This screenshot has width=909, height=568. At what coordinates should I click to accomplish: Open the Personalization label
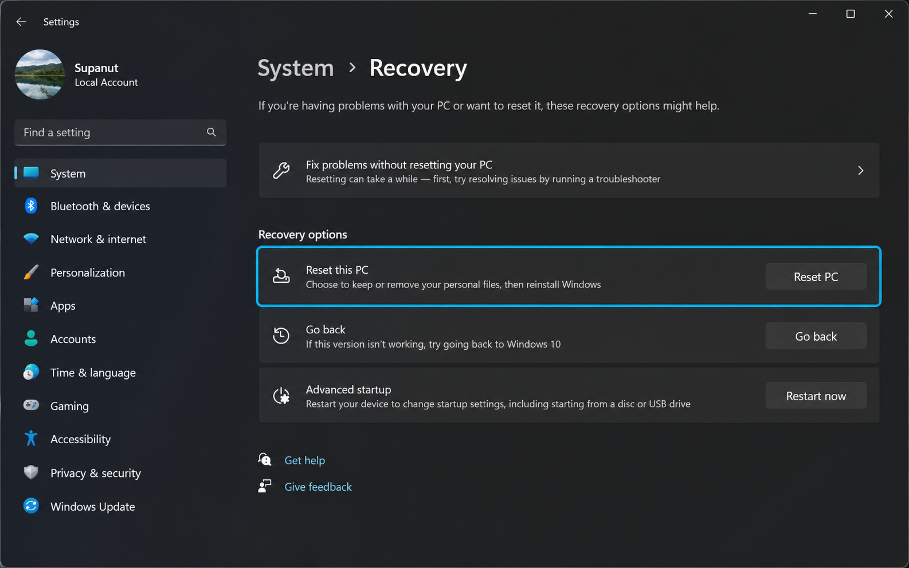tap(88, 273)
